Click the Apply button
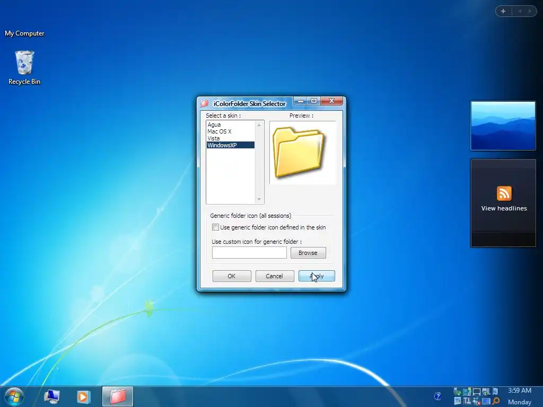Viewport: 543px width, 407px height. click(317, 276)
